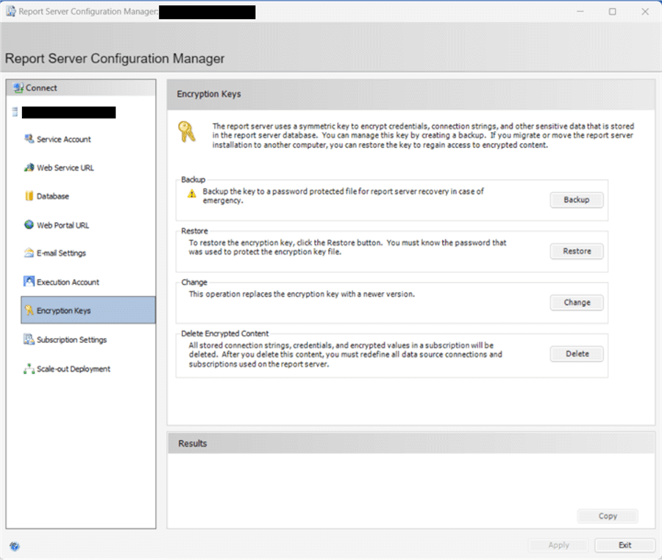
Task: Click the E-mail Settings envelope icon
Action: (29, 253)
